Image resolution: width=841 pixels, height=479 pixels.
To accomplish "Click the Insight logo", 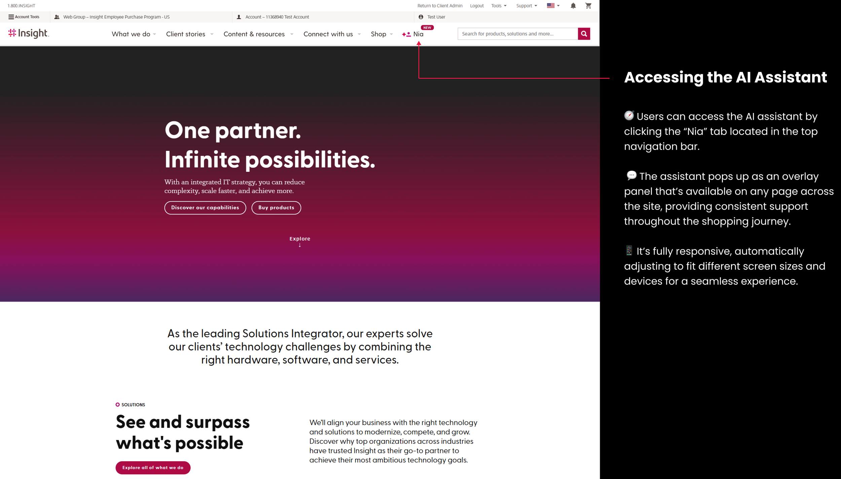I will pyautogui.click(x=29, y=33).
